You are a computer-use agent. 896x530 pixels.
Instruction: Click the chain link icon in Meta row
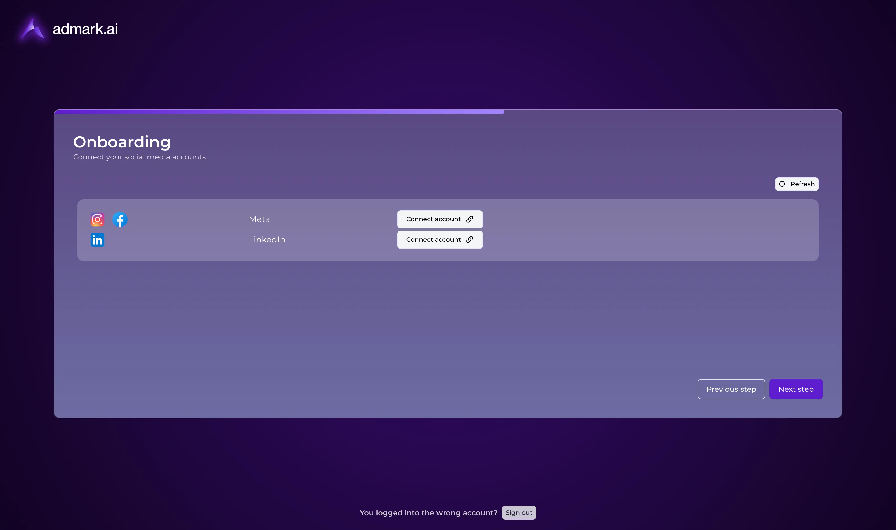470,219
